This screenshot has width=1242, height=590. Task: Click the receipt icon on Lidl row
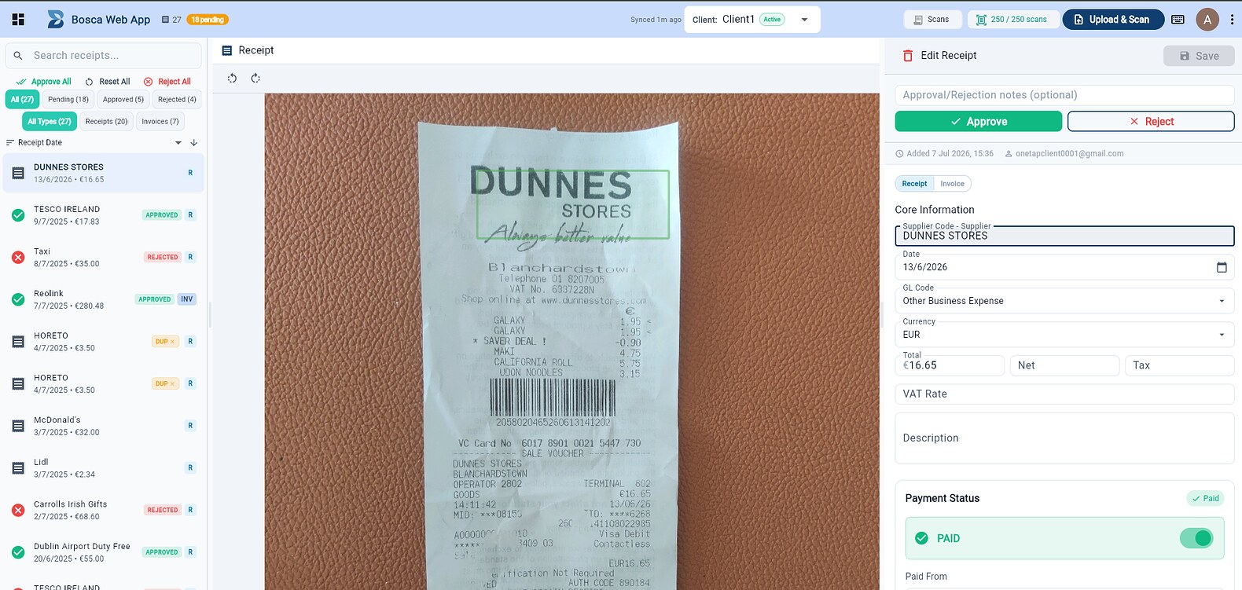click(18, 468)
